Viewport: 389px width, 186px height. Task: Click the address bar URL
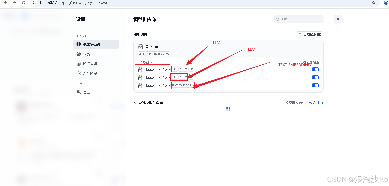tap(74, 3)
